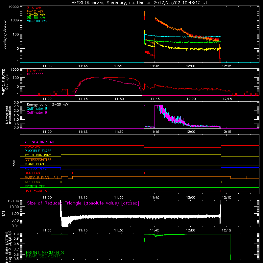Click the 10000 tick on counts axis
Screen dimensions: 263x263
point(13,7)
